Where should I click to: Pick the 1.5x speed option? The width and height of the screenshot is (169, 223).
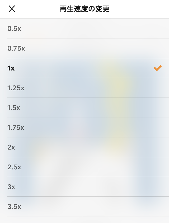14,108
